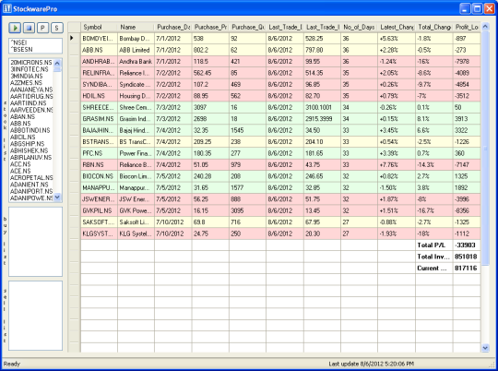This screenshot has width=498, height=371.
Task: Select ACROPETAL.NS in stock list
Action: point(31,178)
